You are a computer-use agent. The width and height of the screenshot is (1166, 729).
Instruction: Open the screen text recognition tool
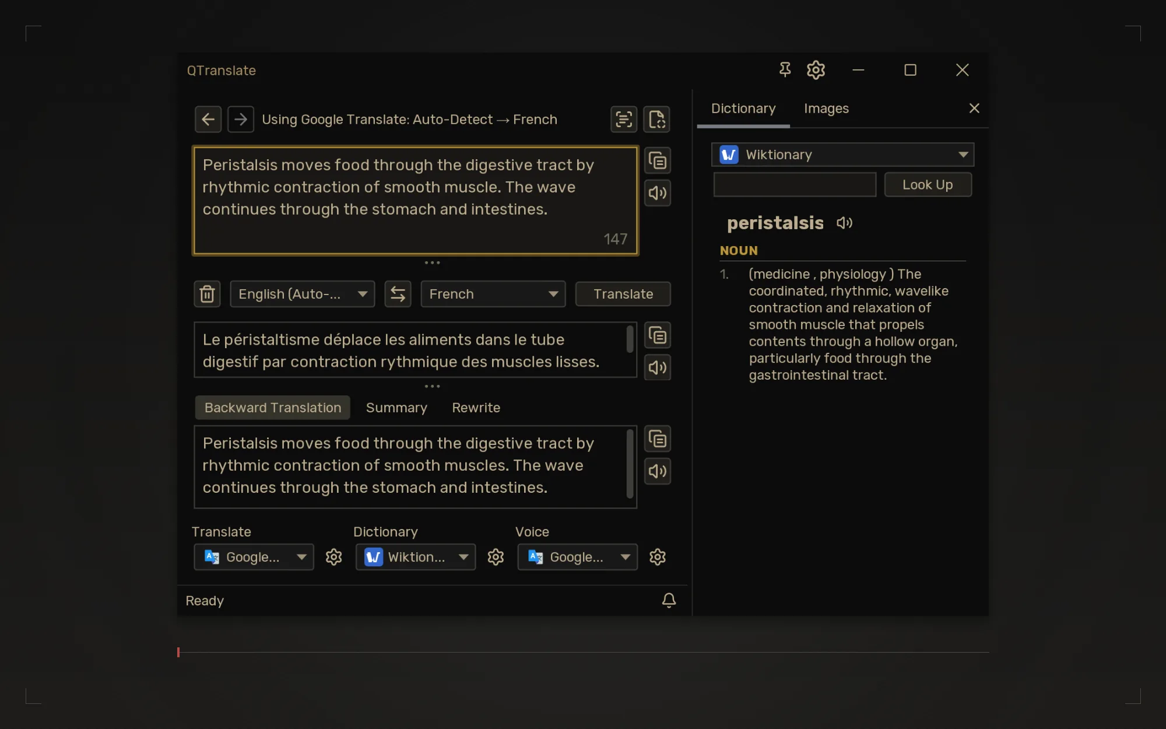tap(624, 120)
